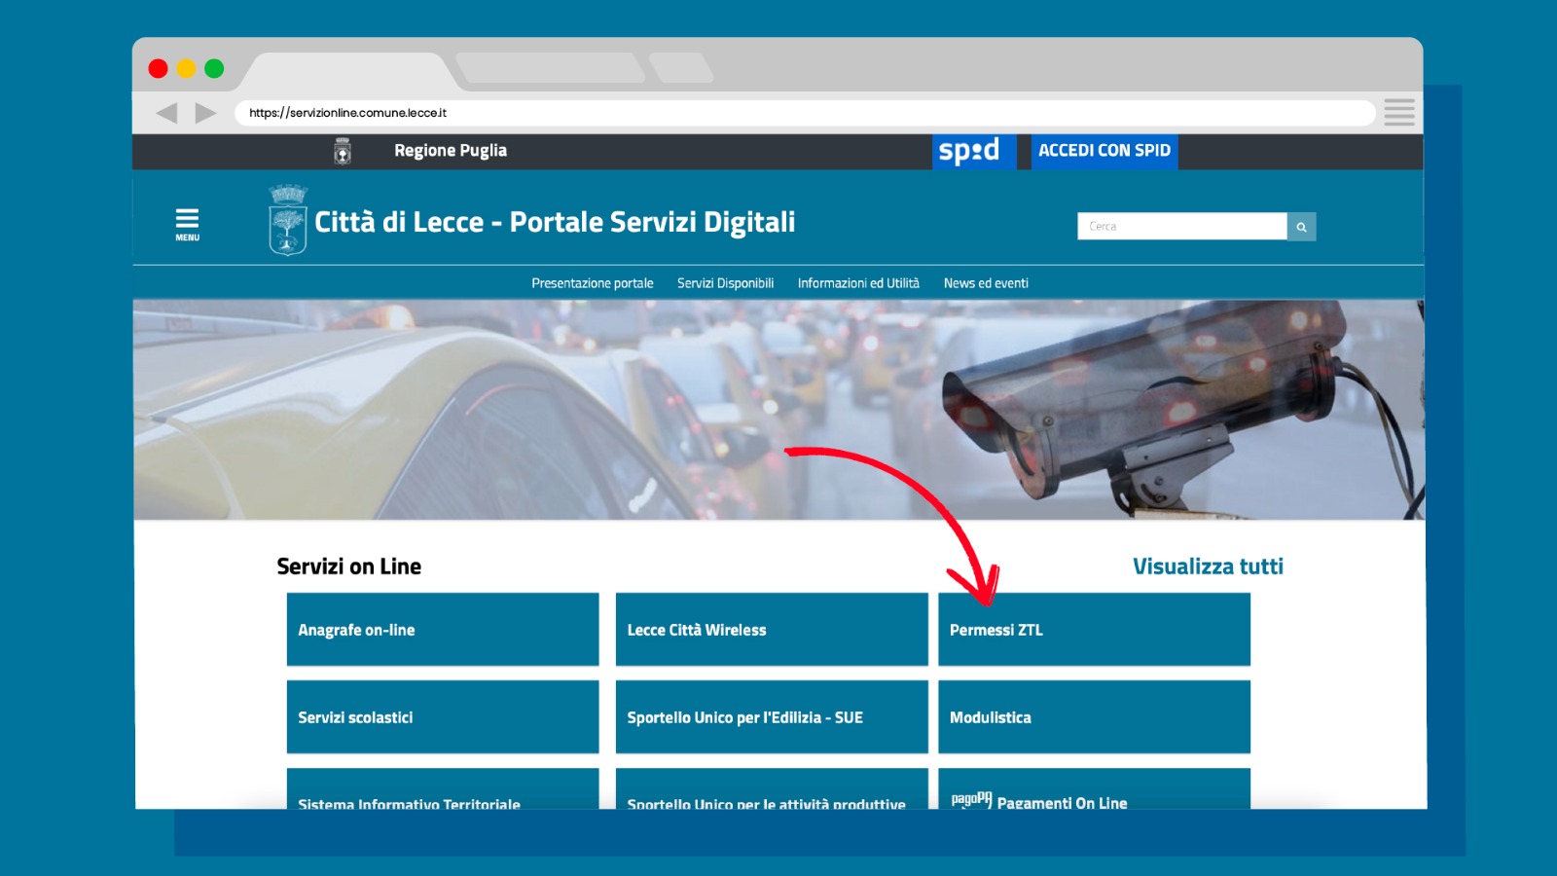Open Servizi Disponibili menu item
Viewport: 1557px width, 876px height.
(726, 283)
